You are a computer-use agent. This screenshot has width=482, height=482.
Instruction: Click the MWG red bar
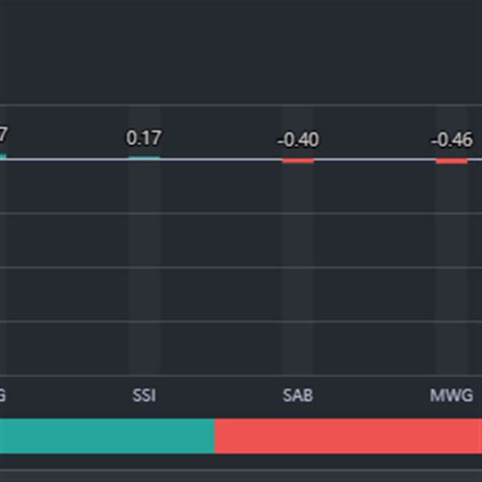pos(451,161)
